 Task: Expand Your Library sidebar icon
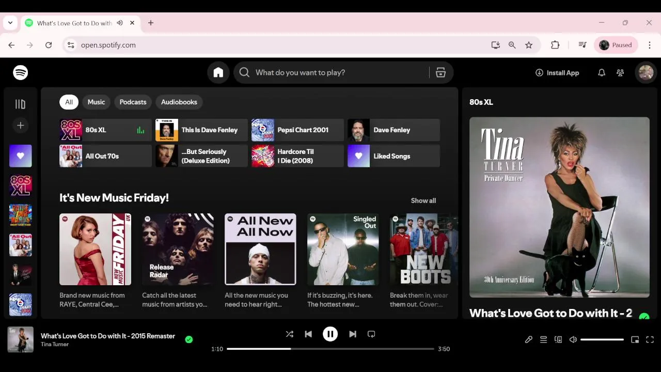tap(20, 104)
